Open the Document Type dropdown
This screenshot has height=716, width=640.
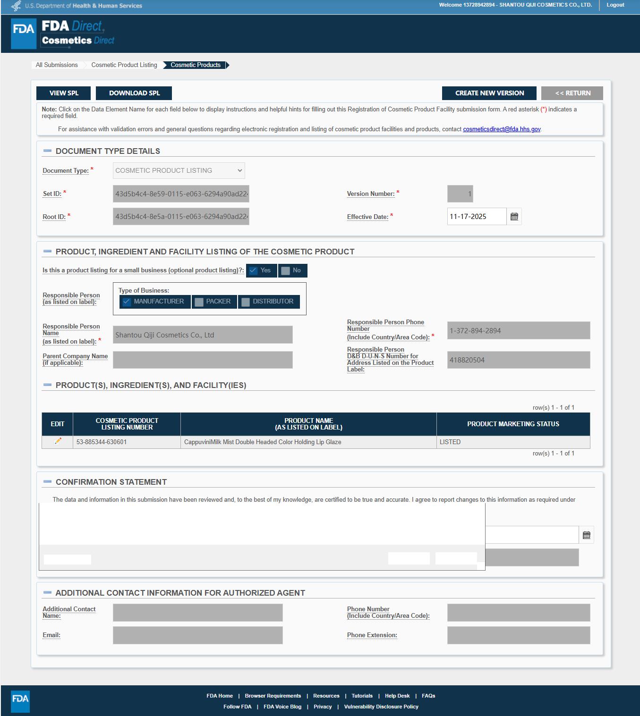179,171
